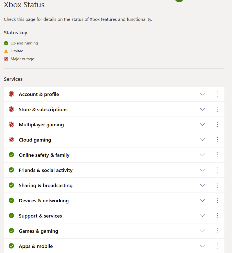The height and width of the screenshot is (253, 232).
Task: Expand the Multiplayer gaming chevron
Action: pyautogui.click(x=202, y=124)
